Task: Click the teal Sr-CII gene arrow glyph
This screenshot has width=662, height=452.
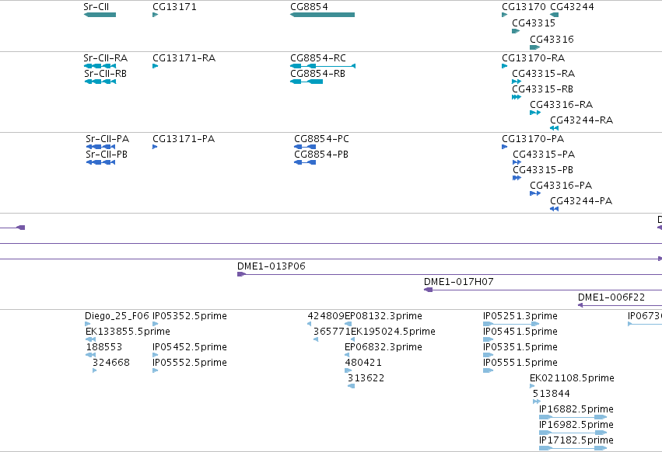Action: (100, 15)
